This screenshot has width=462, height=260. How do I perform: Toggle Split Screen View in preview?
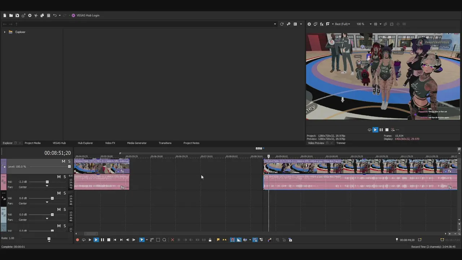328,24
